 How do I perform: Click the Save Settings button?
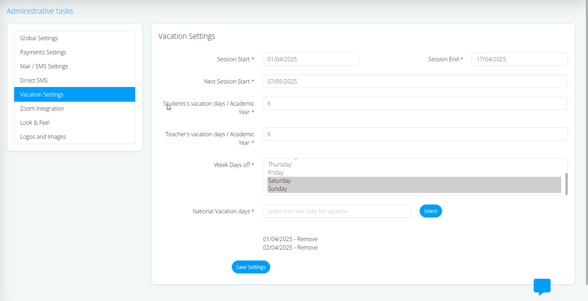251,267
